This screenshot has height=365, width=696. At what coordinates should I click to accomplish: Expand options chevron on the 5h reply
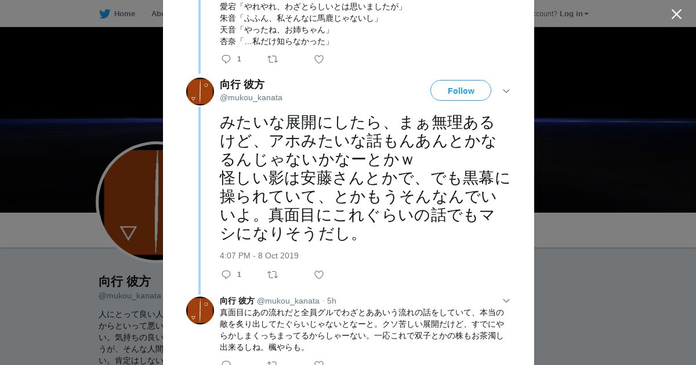pos(506,301)
